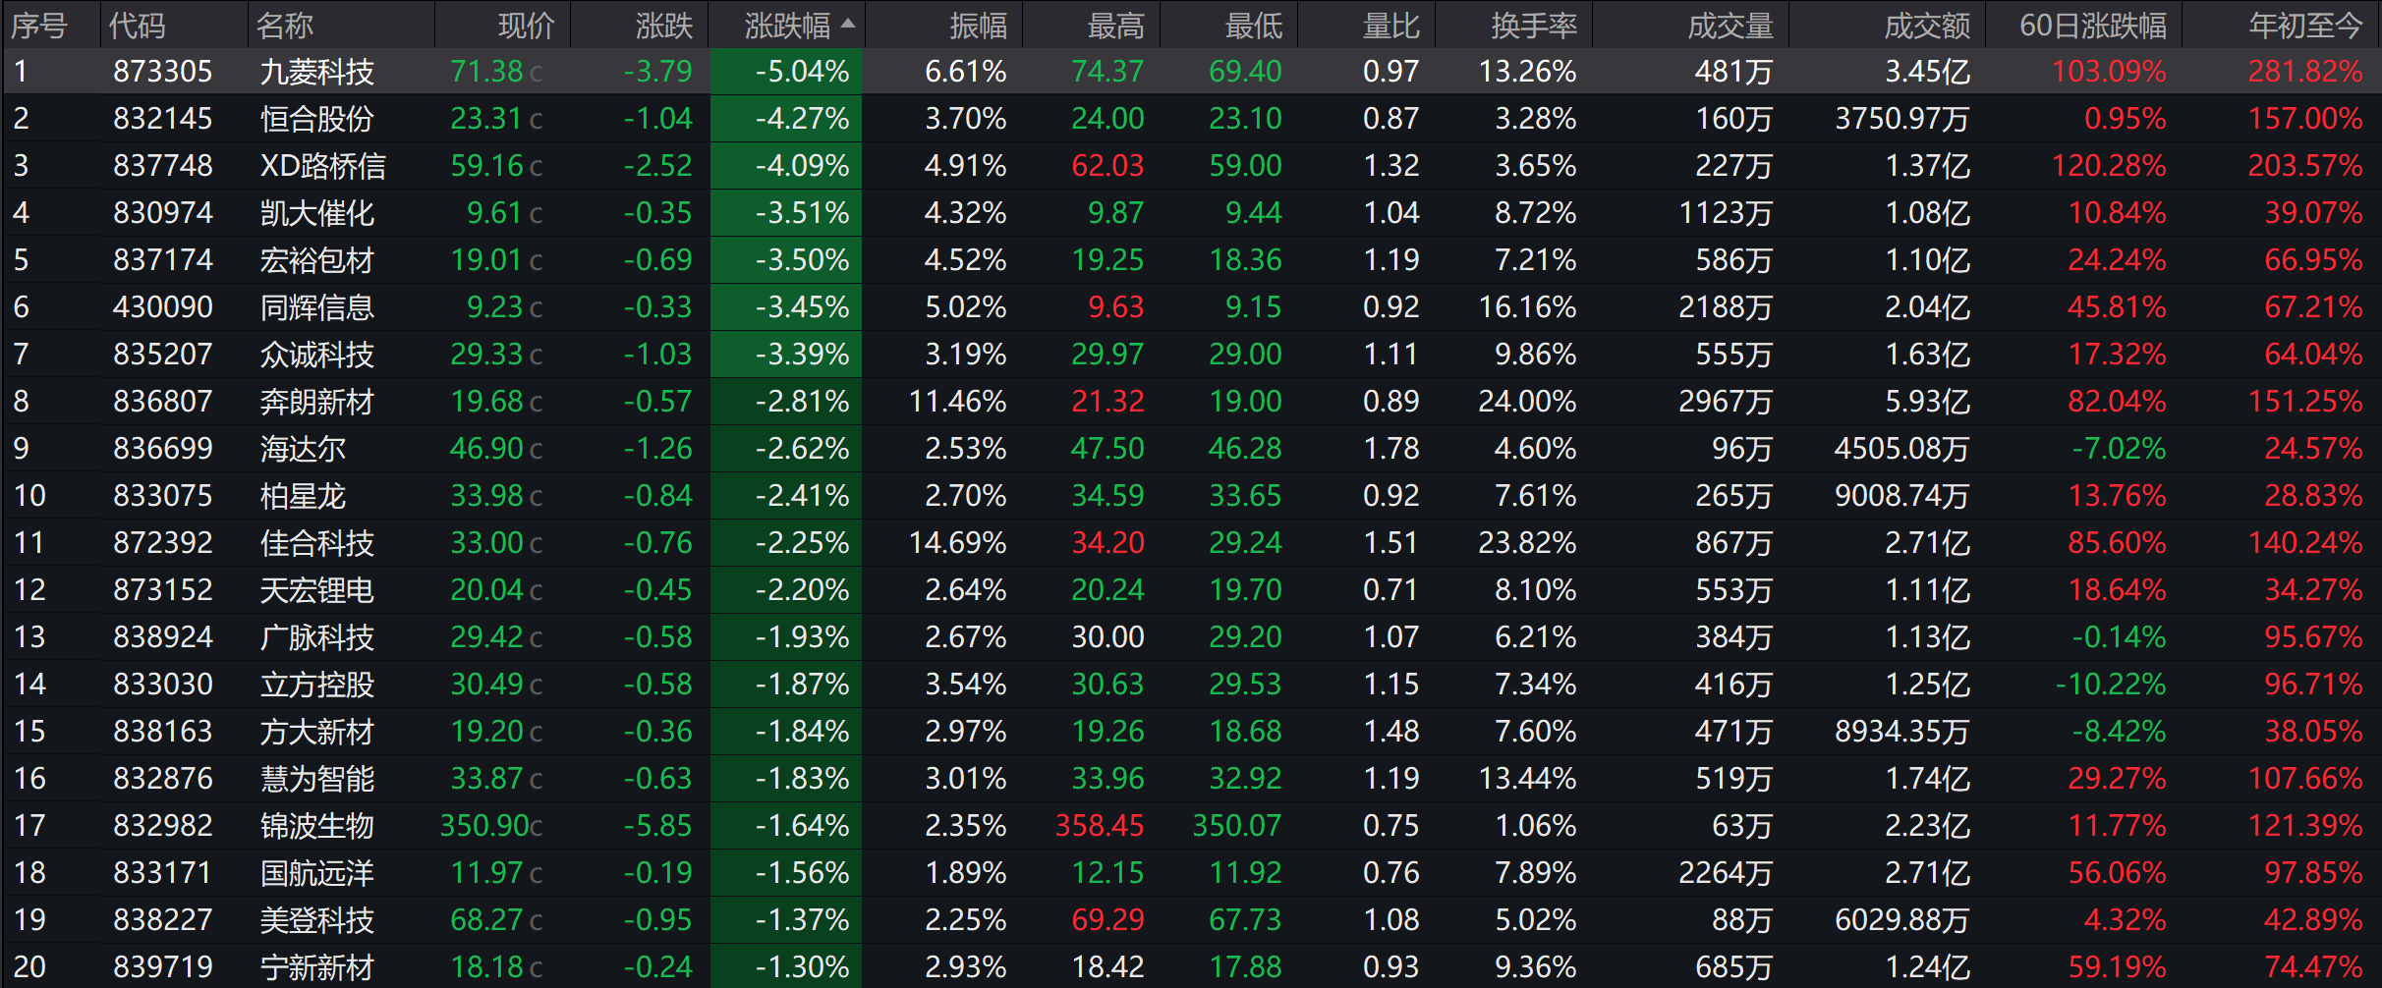Click stock code 832145

point(163,119)
